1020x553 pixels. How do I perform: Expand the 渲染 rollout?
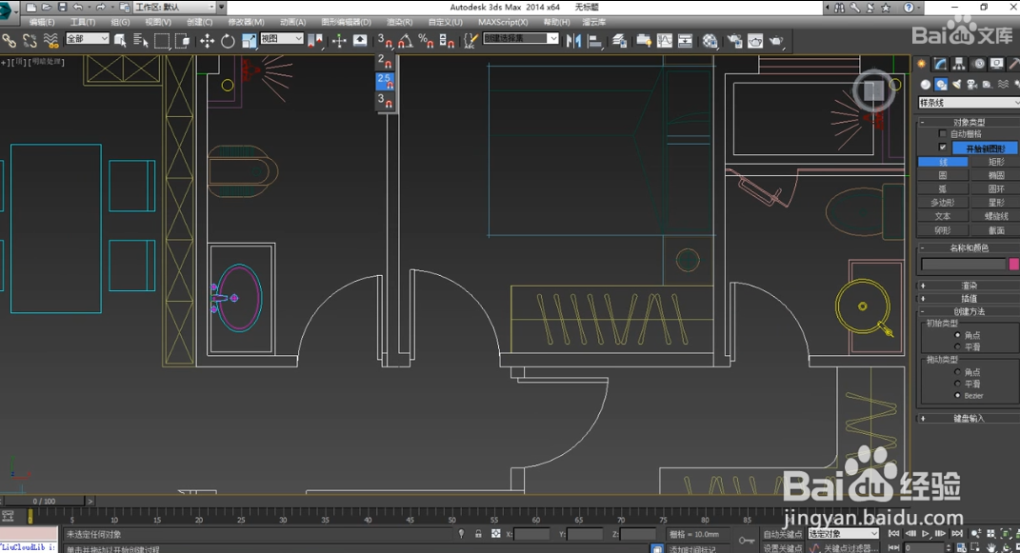(968, 286)
